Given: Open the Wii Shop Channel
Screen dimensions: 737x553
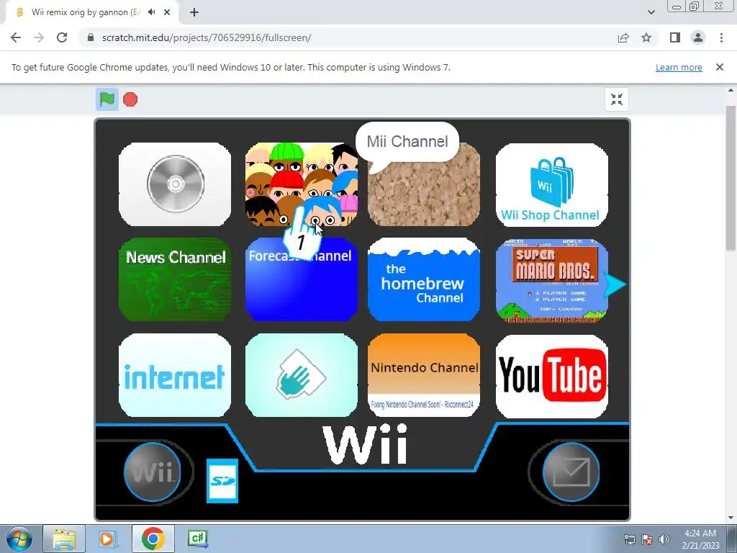Looking at the screenshot, I should tap(552, 185).
